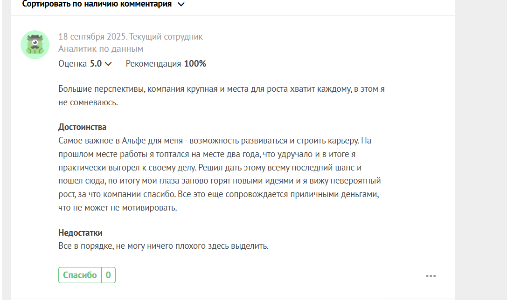The width and height of the screenshot is (507, 300).
Task: Click the "Спасибо" thank-you button
Action: 80,275
